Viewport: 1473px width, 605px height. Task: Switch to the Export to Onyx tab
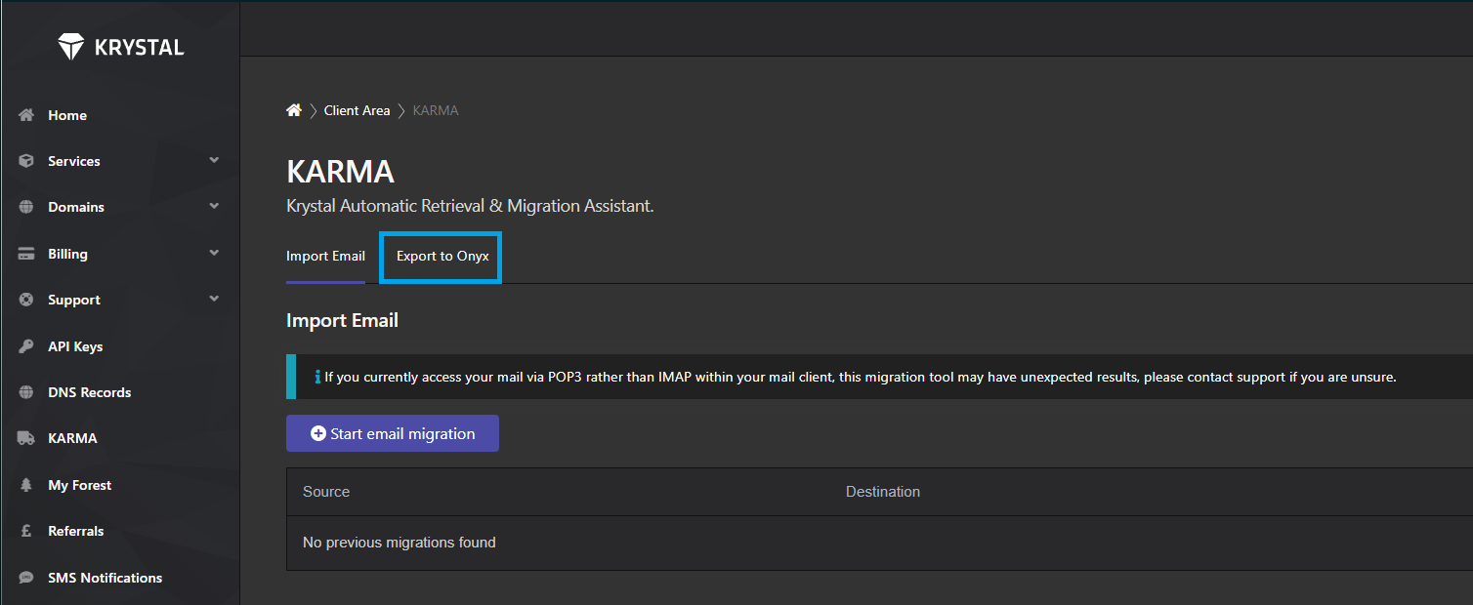(x=442, y=257)
